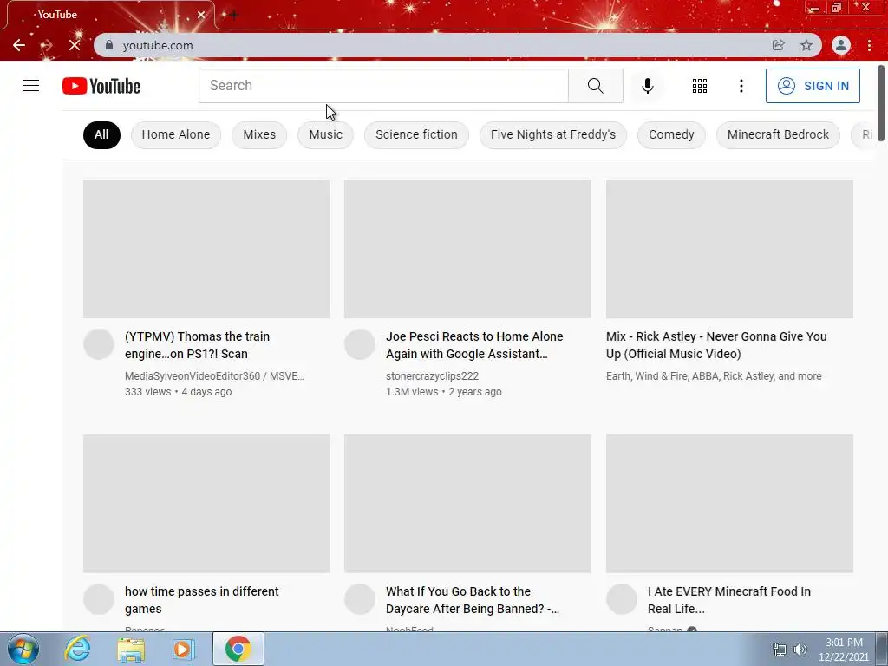Open MediaSylveonVideoEditor360 channel link
Image resolution: width=888 pixels, height=666 pixels.
215,376
